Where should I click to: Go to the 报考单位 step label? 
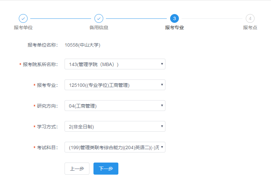23,27
